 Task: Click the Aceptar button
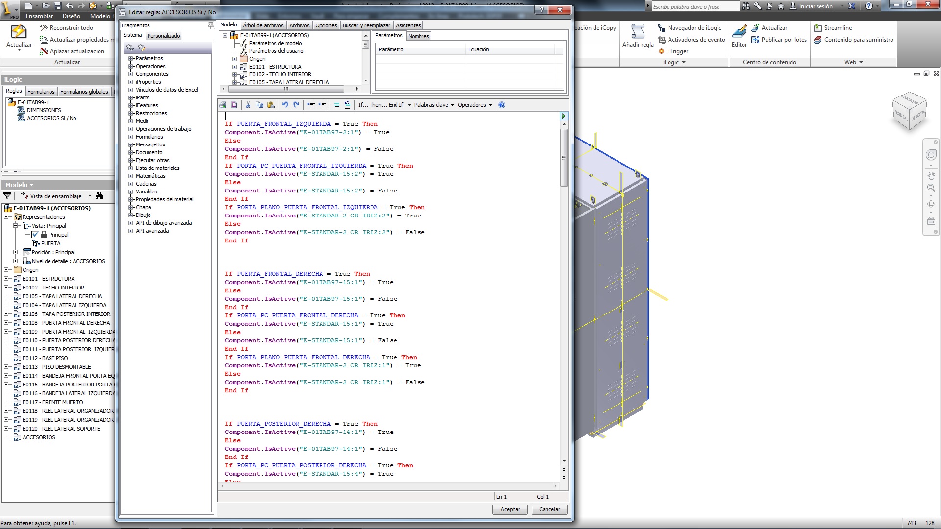click(x=510, y=509)
